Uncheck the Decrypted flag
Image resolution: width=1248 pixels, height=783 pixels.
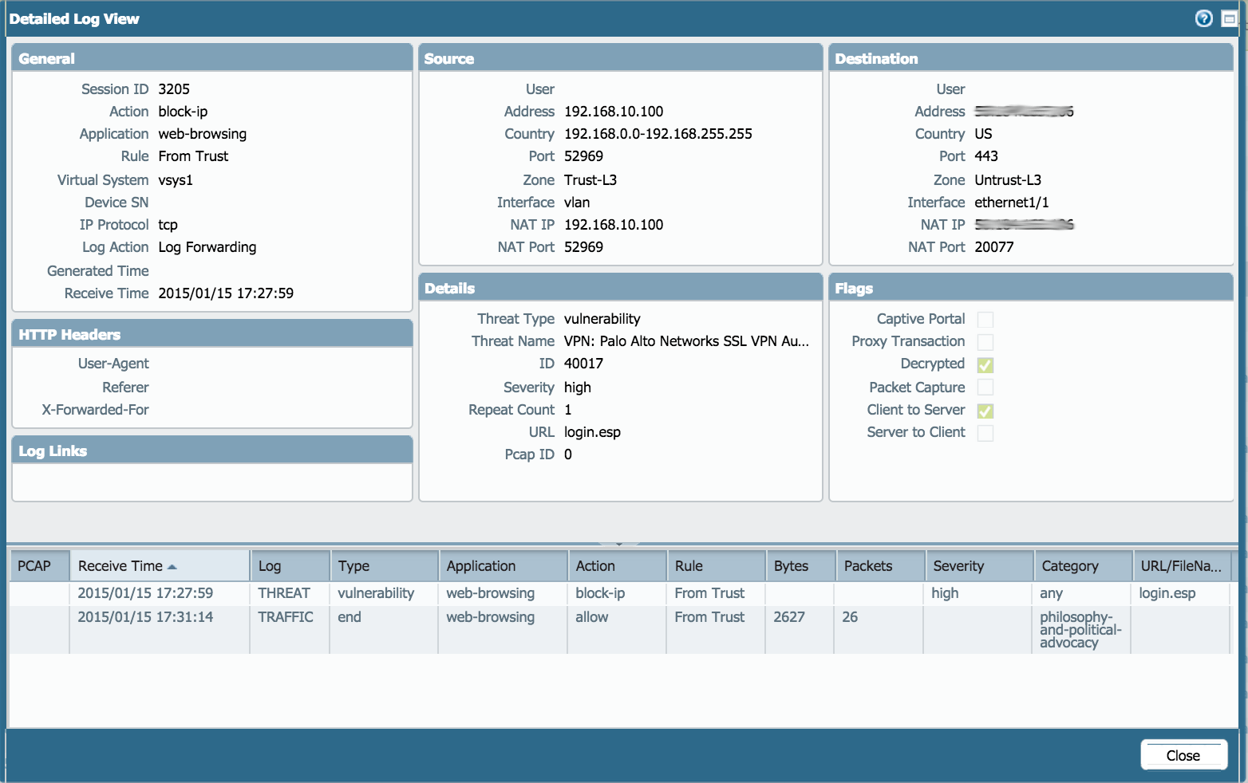pyautogui.click(x=985, y=364)
